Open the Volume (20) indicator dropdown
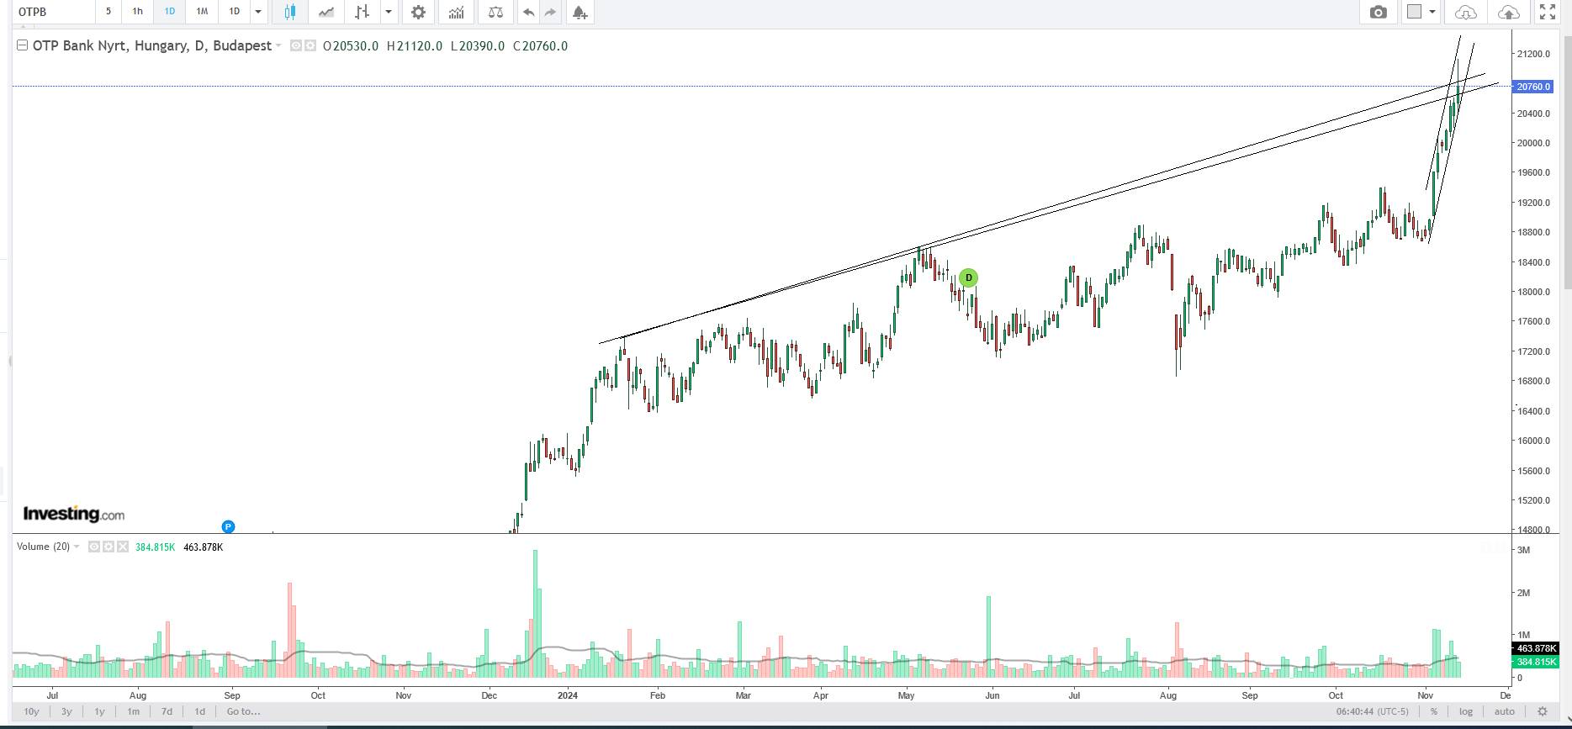1572x729 pixels. [x=77, y=547]
